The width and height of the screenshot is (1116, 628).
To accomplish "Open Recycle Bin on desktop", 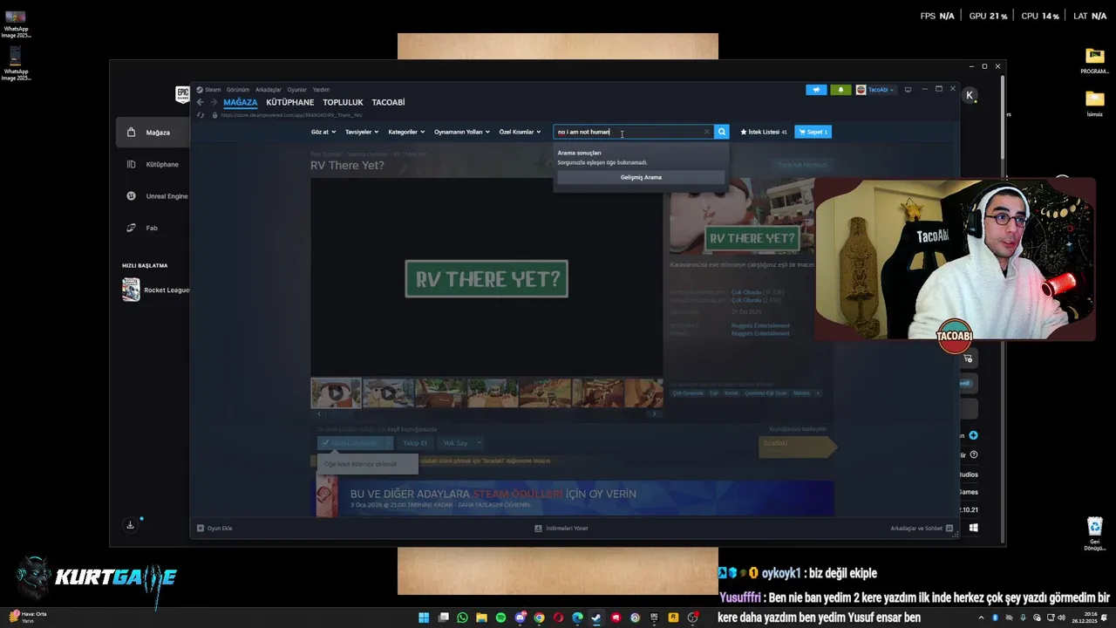I will click(1094, 534).
